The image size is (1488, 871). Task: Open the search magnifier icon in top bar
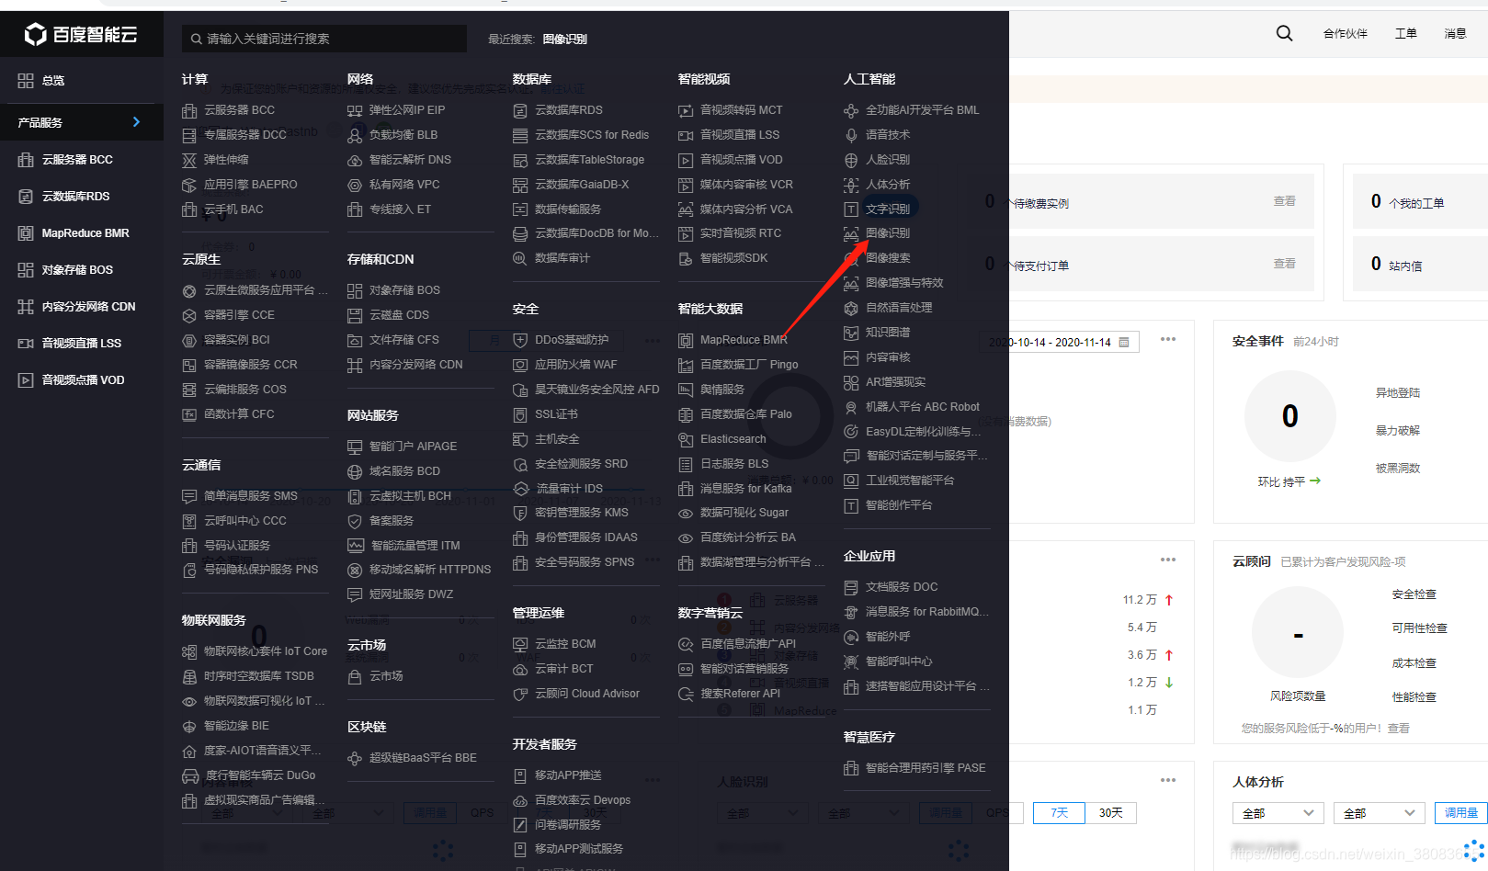pyautogui.click(x=1284, y=33)
